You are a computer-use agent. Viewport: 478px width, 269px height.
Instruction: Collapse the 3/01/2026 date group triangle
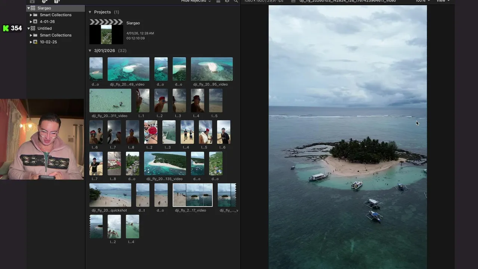click(90, 50)
